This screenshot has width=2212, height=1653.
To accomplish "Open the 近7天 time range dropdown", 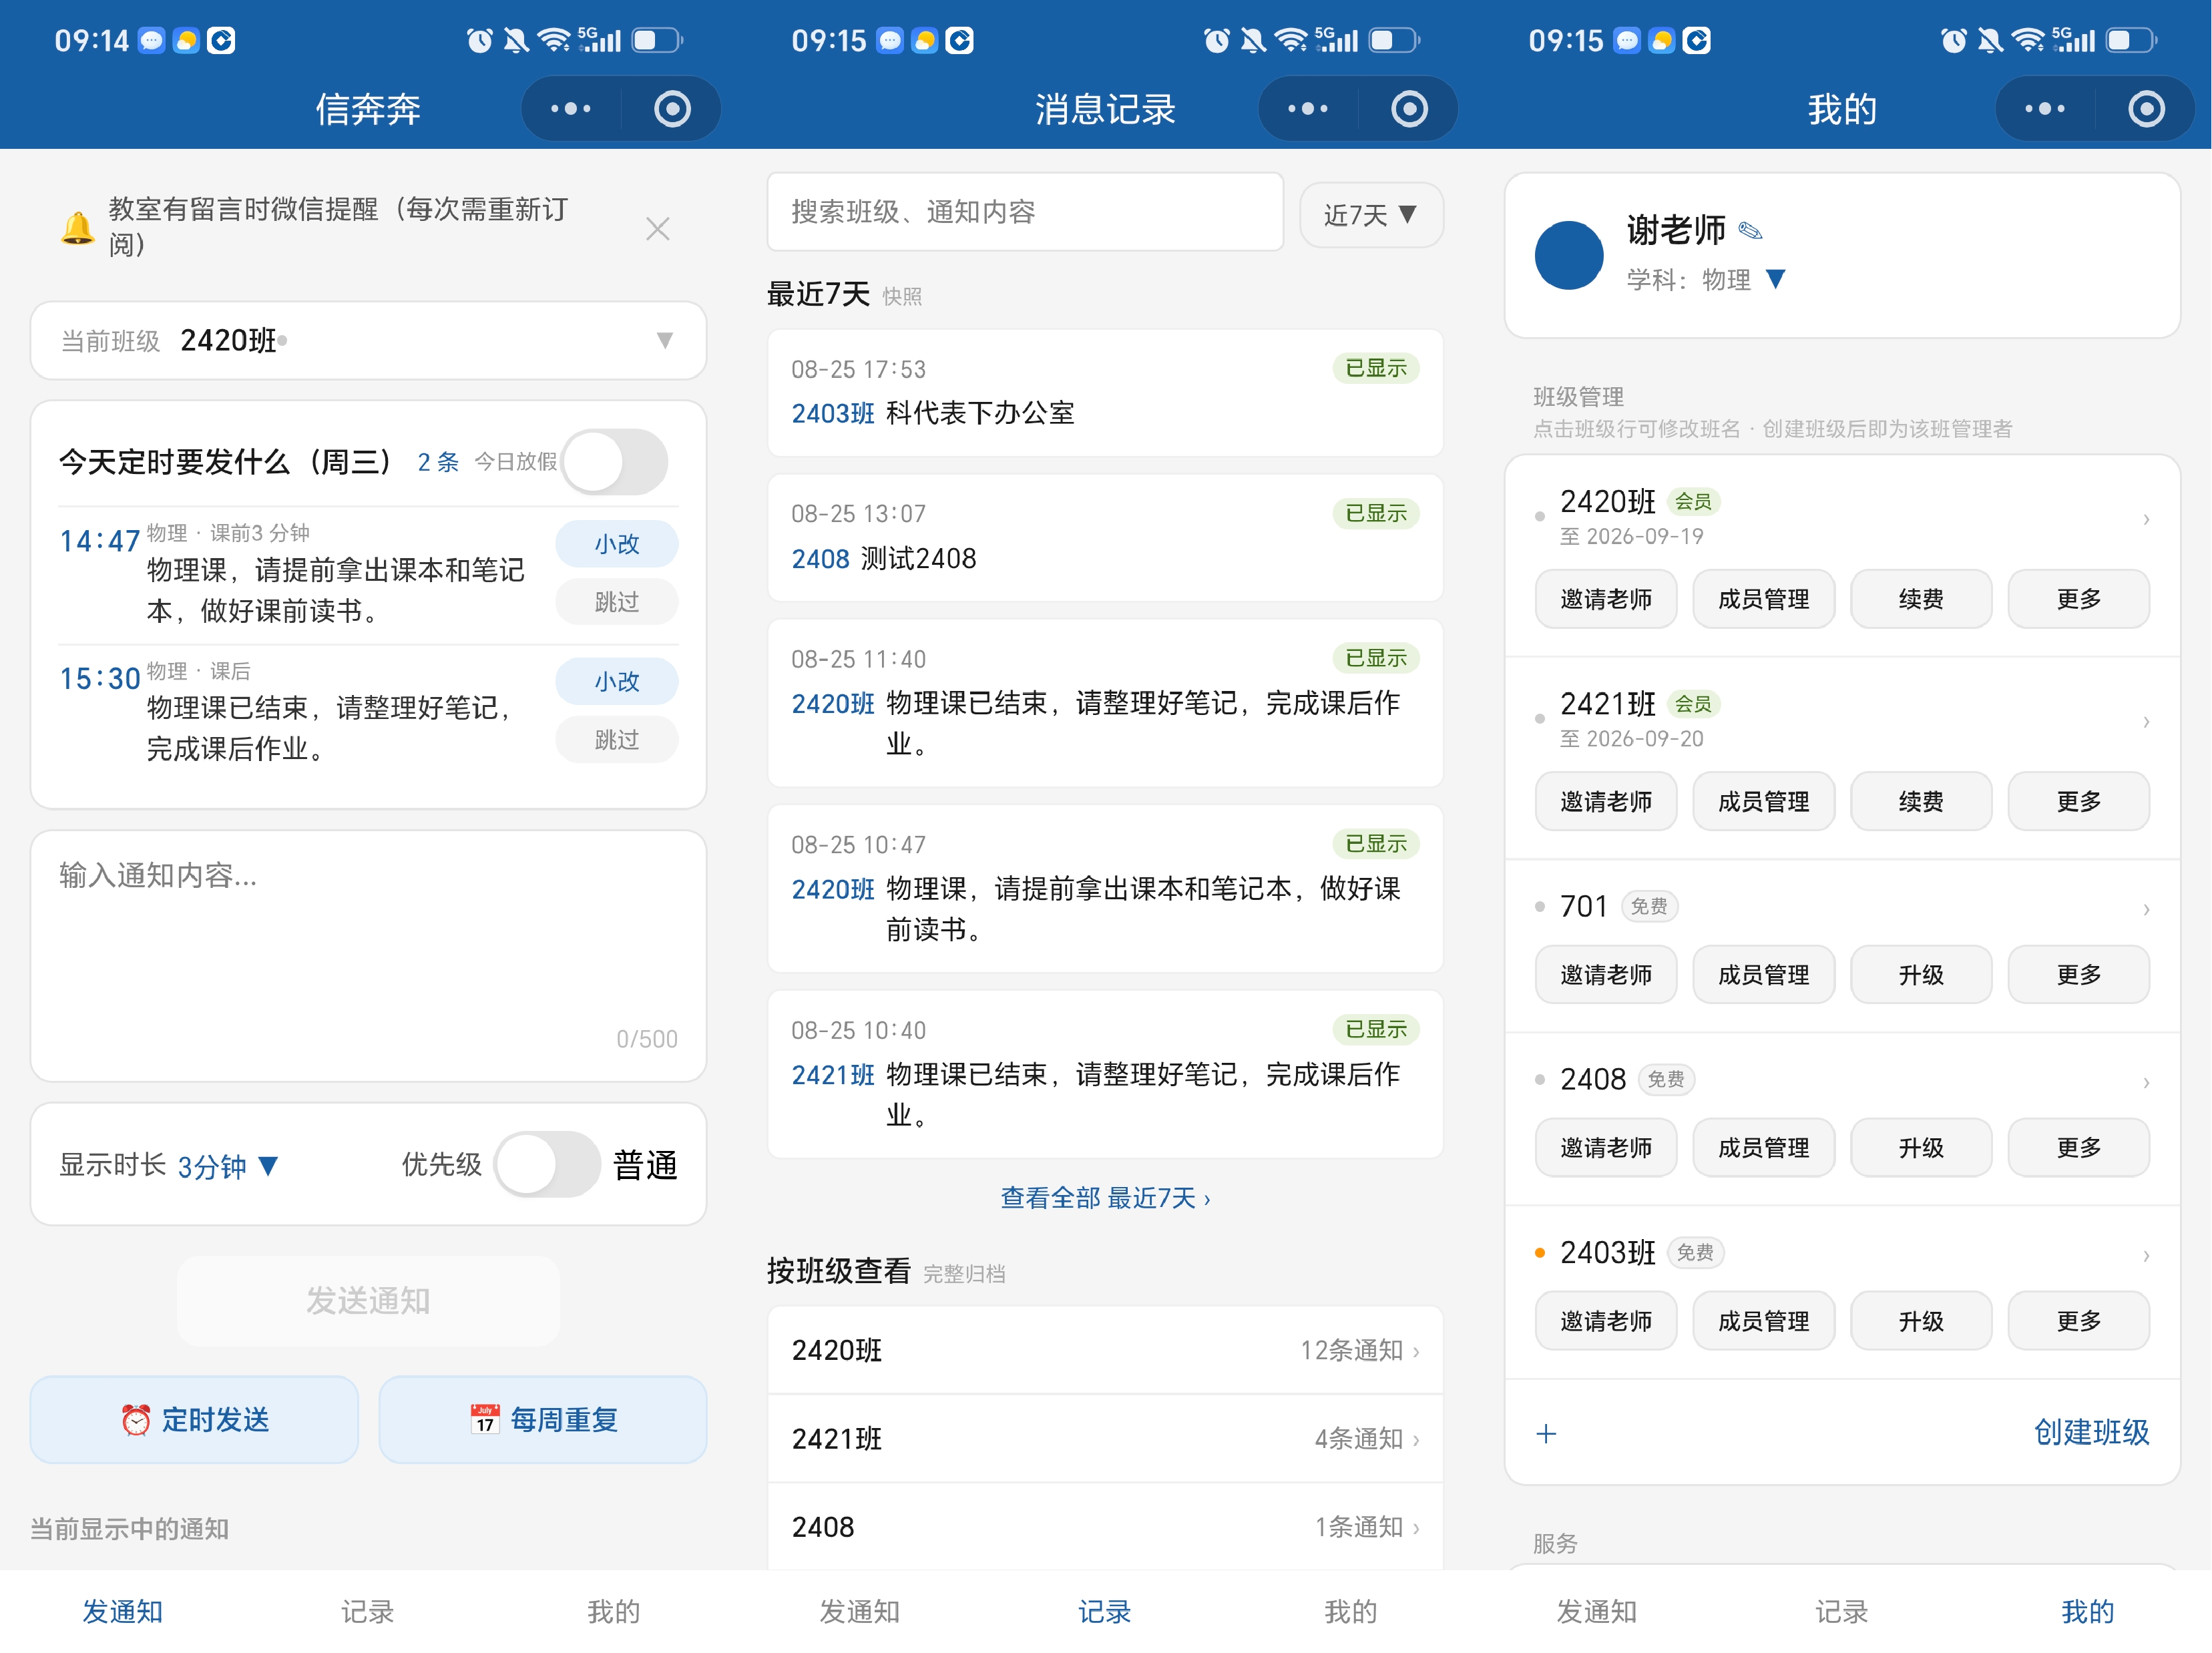I will click(1370, 214).
